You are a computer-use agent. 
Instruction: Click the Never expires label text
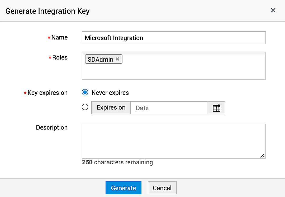(x=110, y=93)
